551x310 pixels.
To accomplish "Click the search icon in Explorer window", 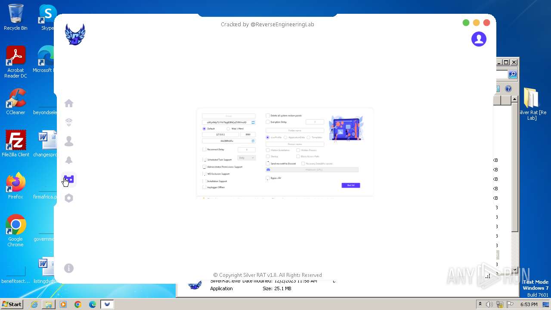I will [x=513, y=74].
